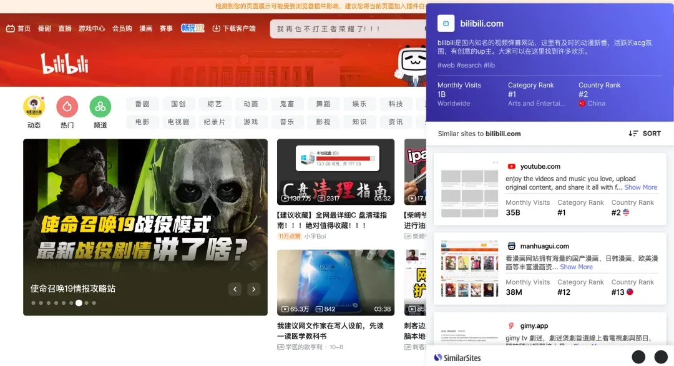Select the 影视 category tag
Viewport: 674px width, 366px height.
click(x=323, y=122)
